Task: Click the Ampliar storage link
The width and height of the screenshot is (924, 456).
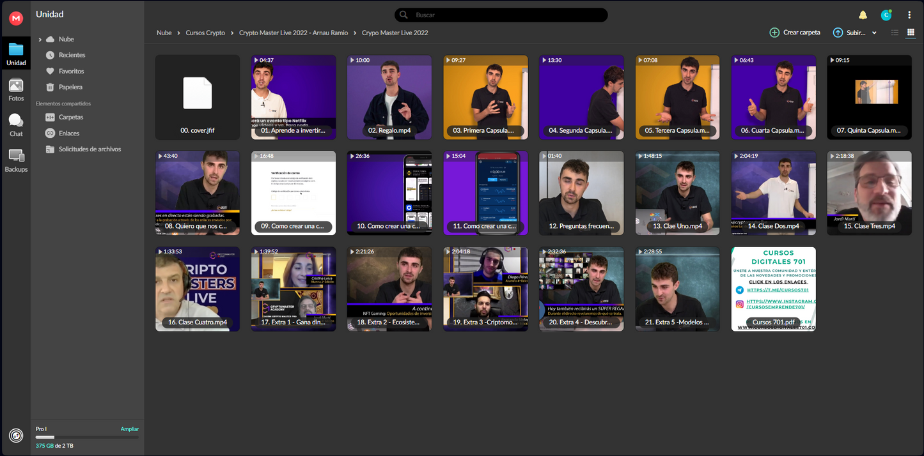Action: click(x=129, y=429)
